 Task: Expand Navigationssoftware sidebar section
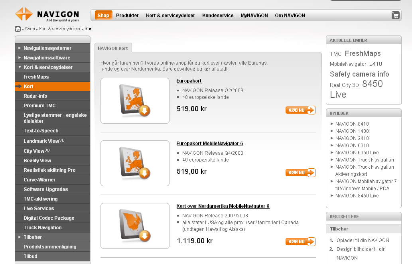pos(47,58)
